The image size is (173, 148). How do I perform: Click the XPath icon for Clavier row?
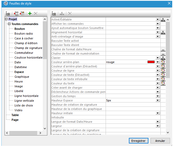163,58
